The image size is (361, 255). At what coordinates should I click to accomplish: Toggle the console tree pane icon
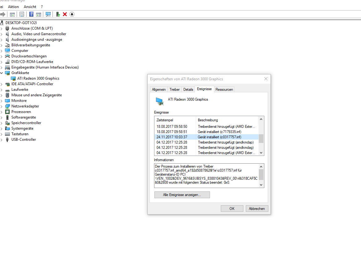coord(12,14)
